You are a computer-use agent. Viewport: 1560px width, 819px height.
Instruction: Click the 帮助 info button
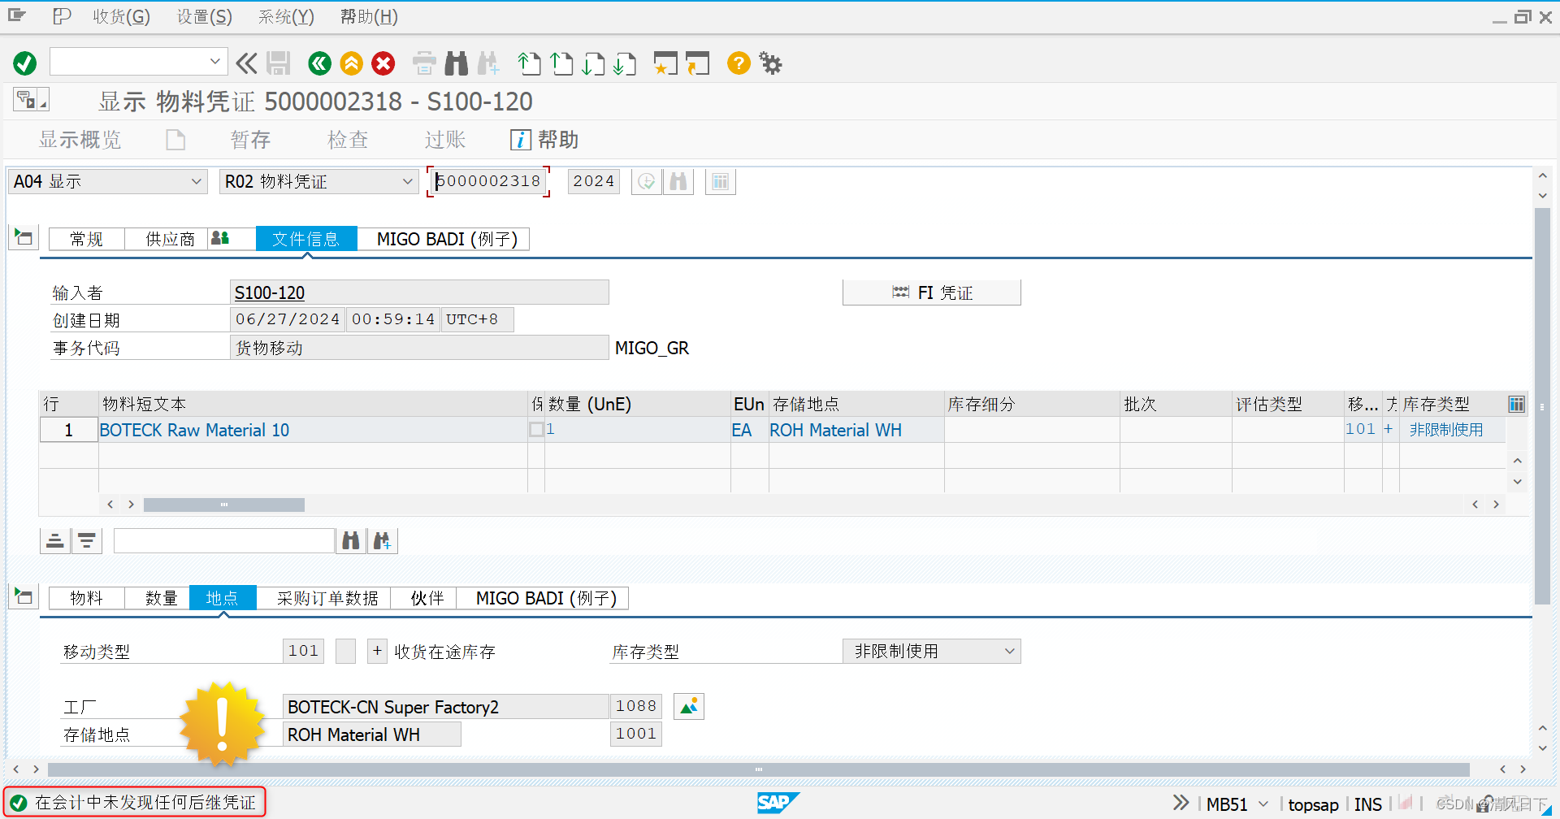pyautogui.click(x=544, y=140)
